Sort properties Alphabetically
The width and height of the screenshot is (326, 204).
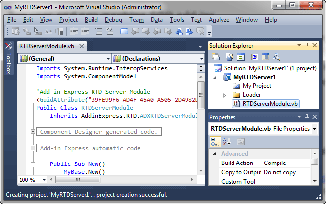click(227, 142)
